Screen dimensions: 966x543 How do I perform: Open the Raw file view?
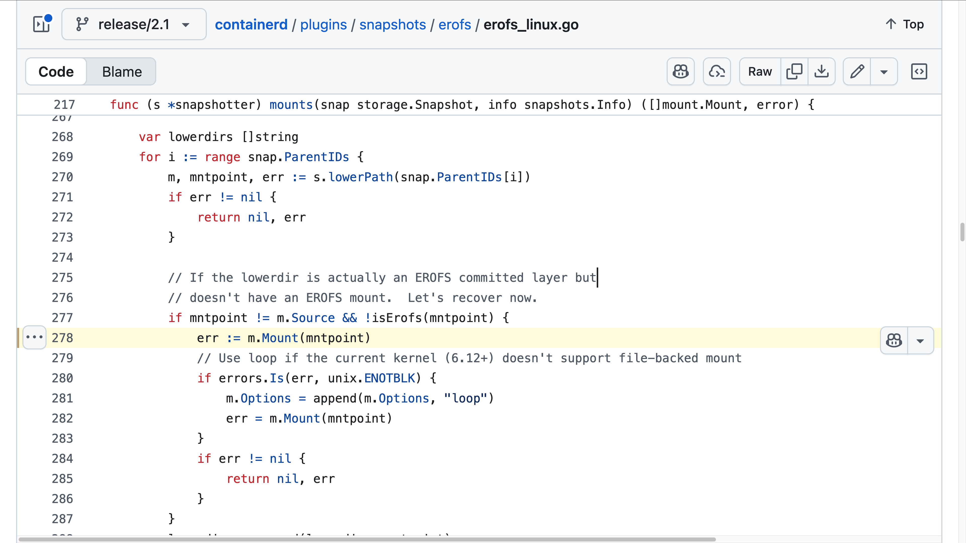coord(760,71)
